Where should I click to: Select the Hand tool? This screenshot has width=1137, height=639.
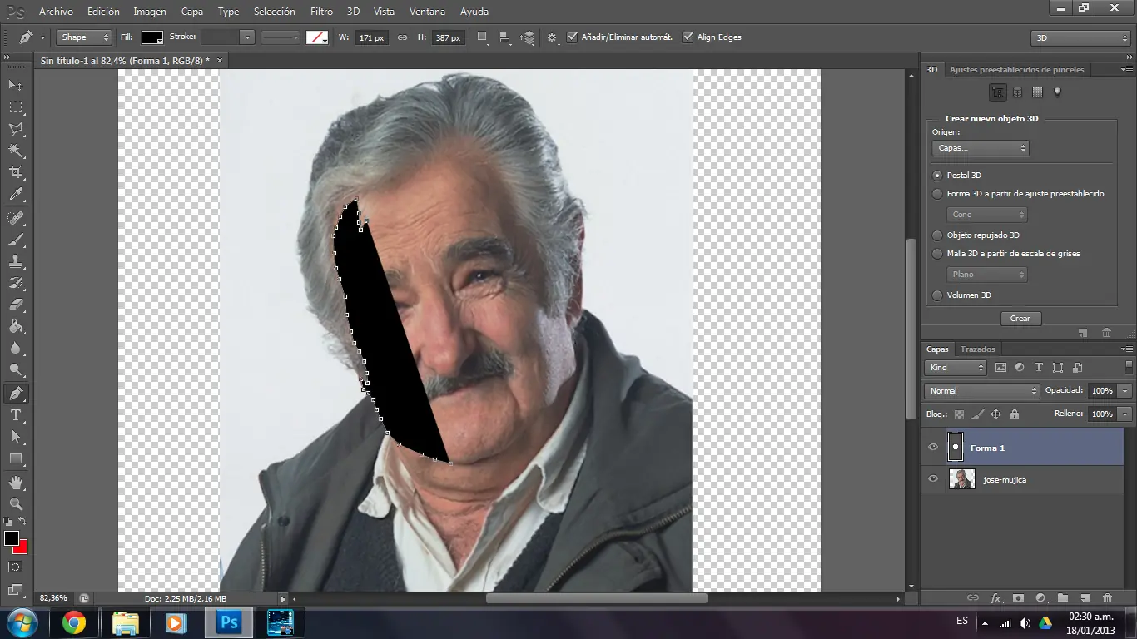[x=16, y=483]
